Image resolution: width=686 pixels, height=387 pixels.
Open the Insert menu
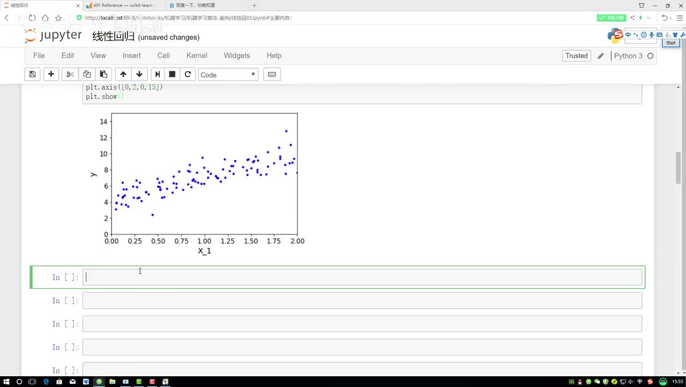tap(132, 55)
